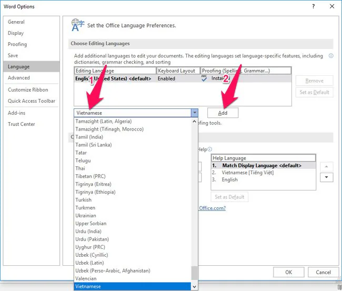Select highlighted Vietnamese in dropdown list
Viewport: 342px width, 291px height.
pyautogui.click(x=133, y=286)
